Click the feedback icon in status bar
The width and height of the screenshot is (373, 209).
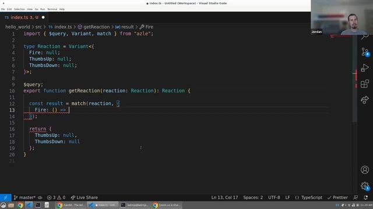pyautogui.click(x=356, y=197)
